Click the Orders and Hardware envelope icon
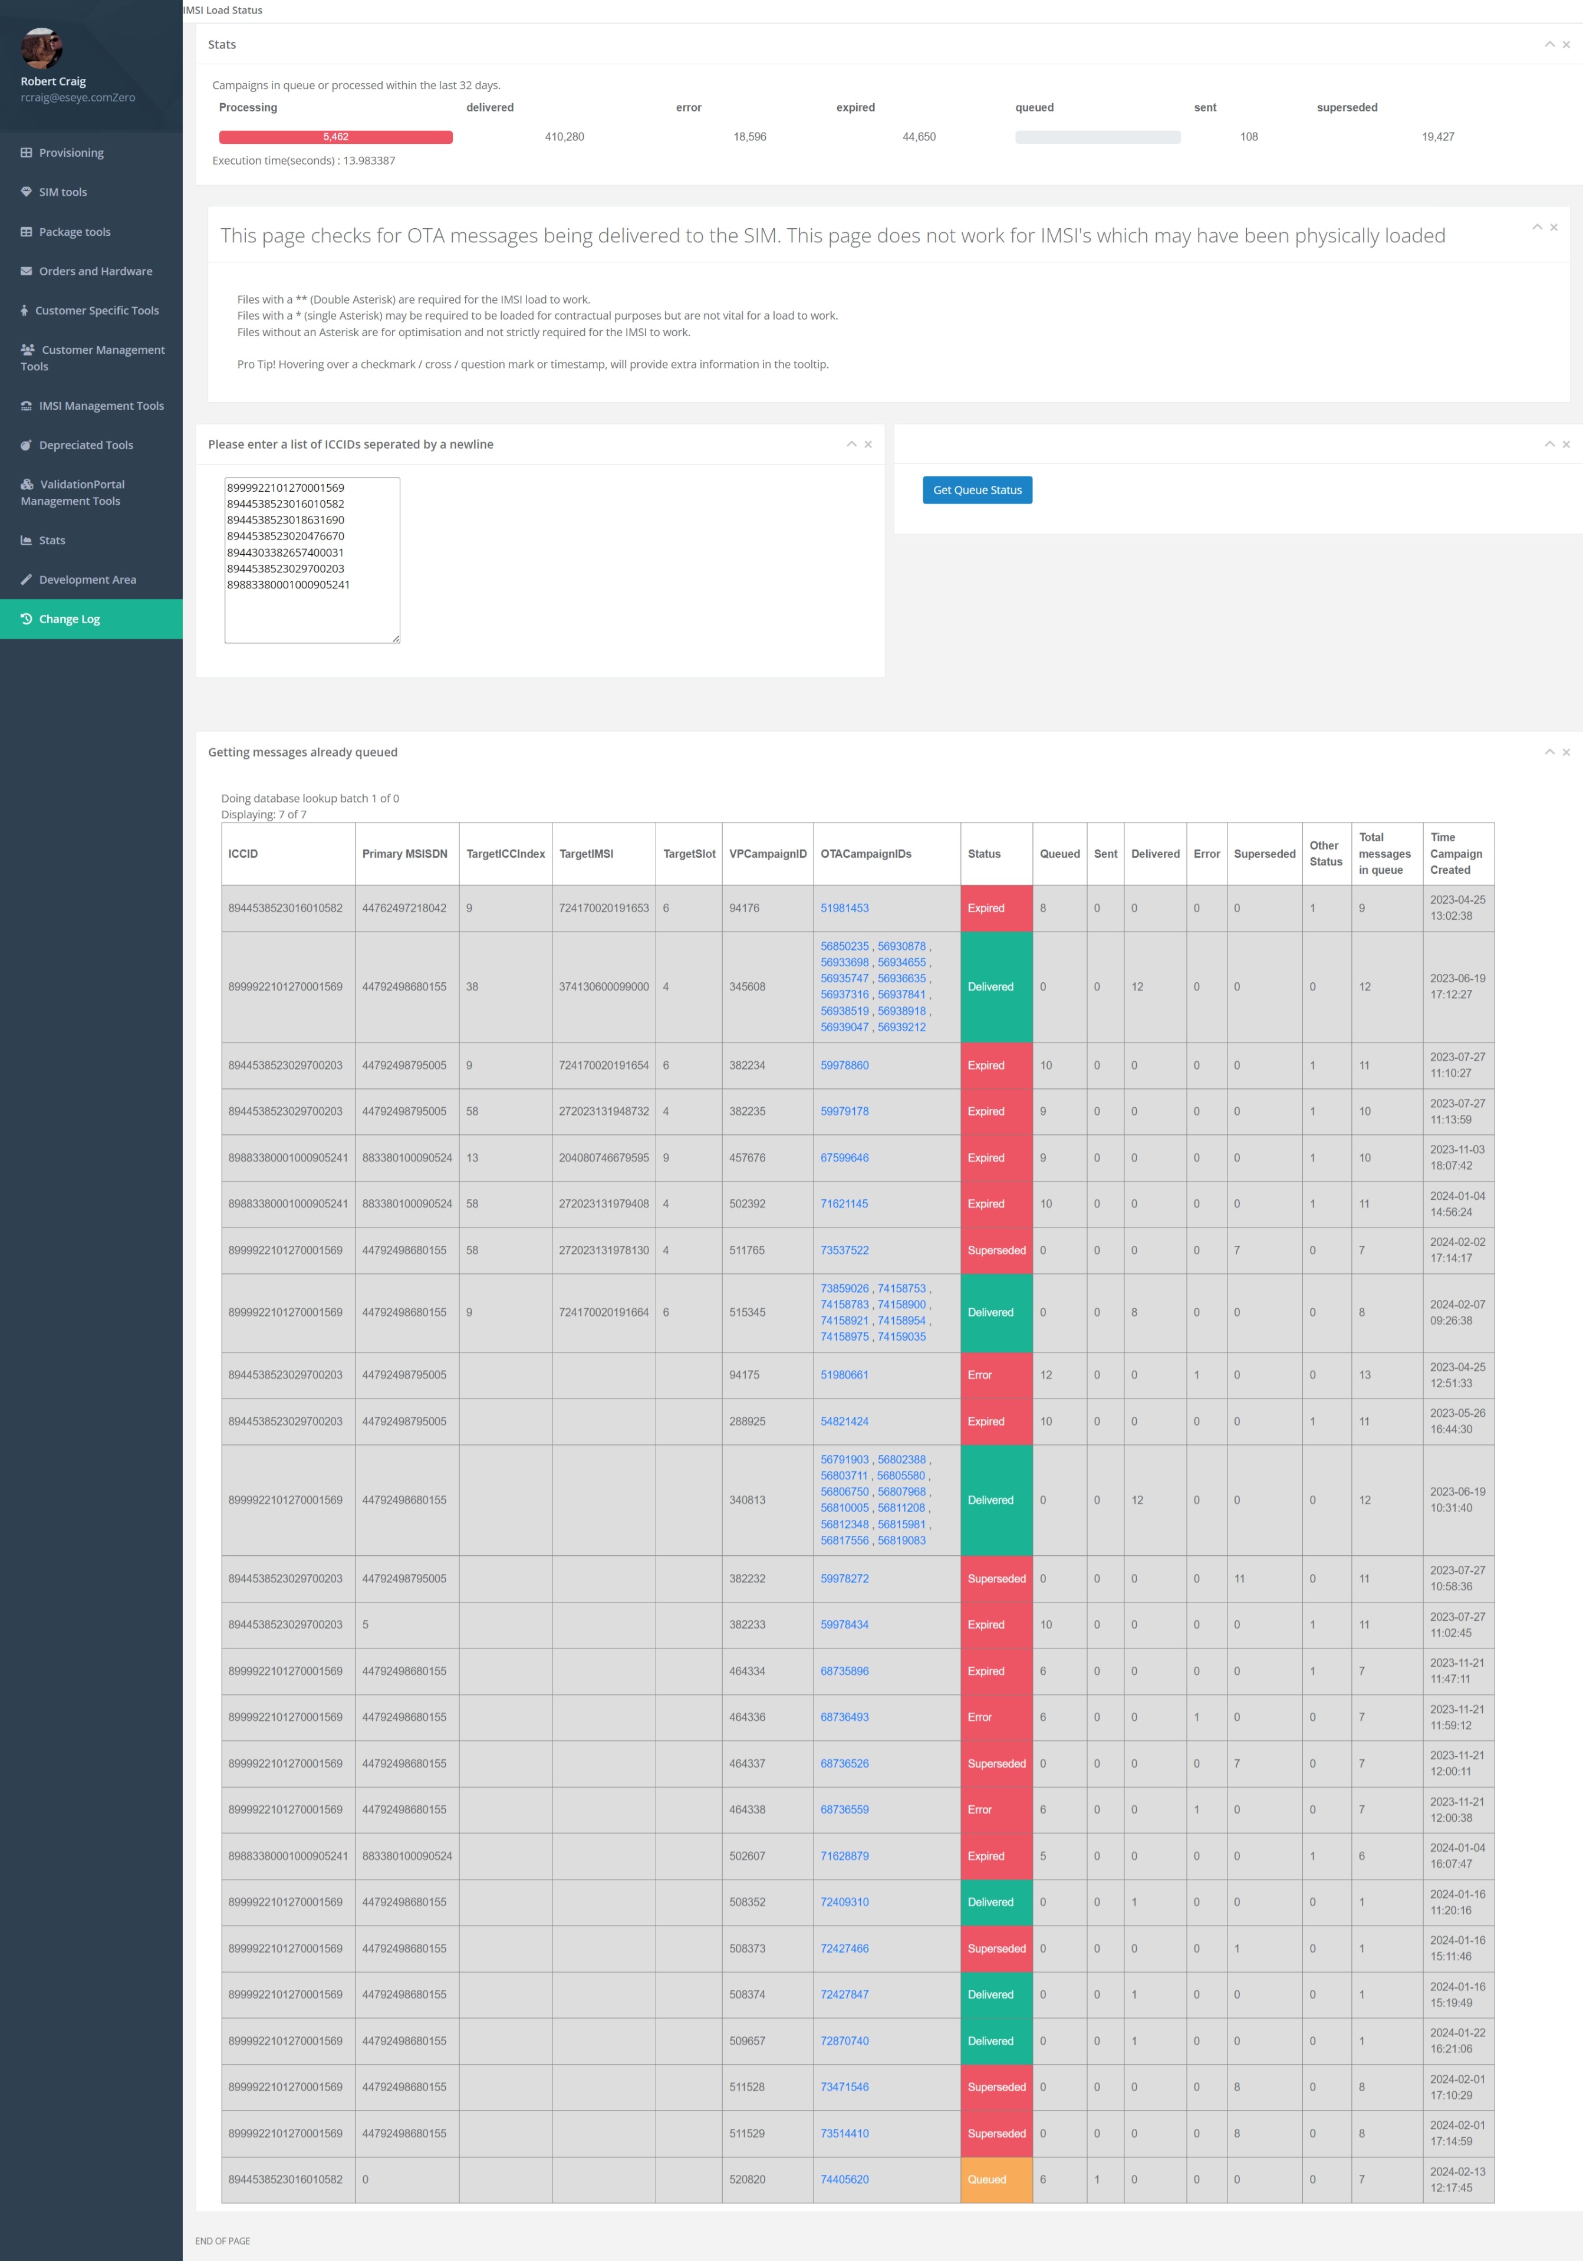 click(27, 271)
